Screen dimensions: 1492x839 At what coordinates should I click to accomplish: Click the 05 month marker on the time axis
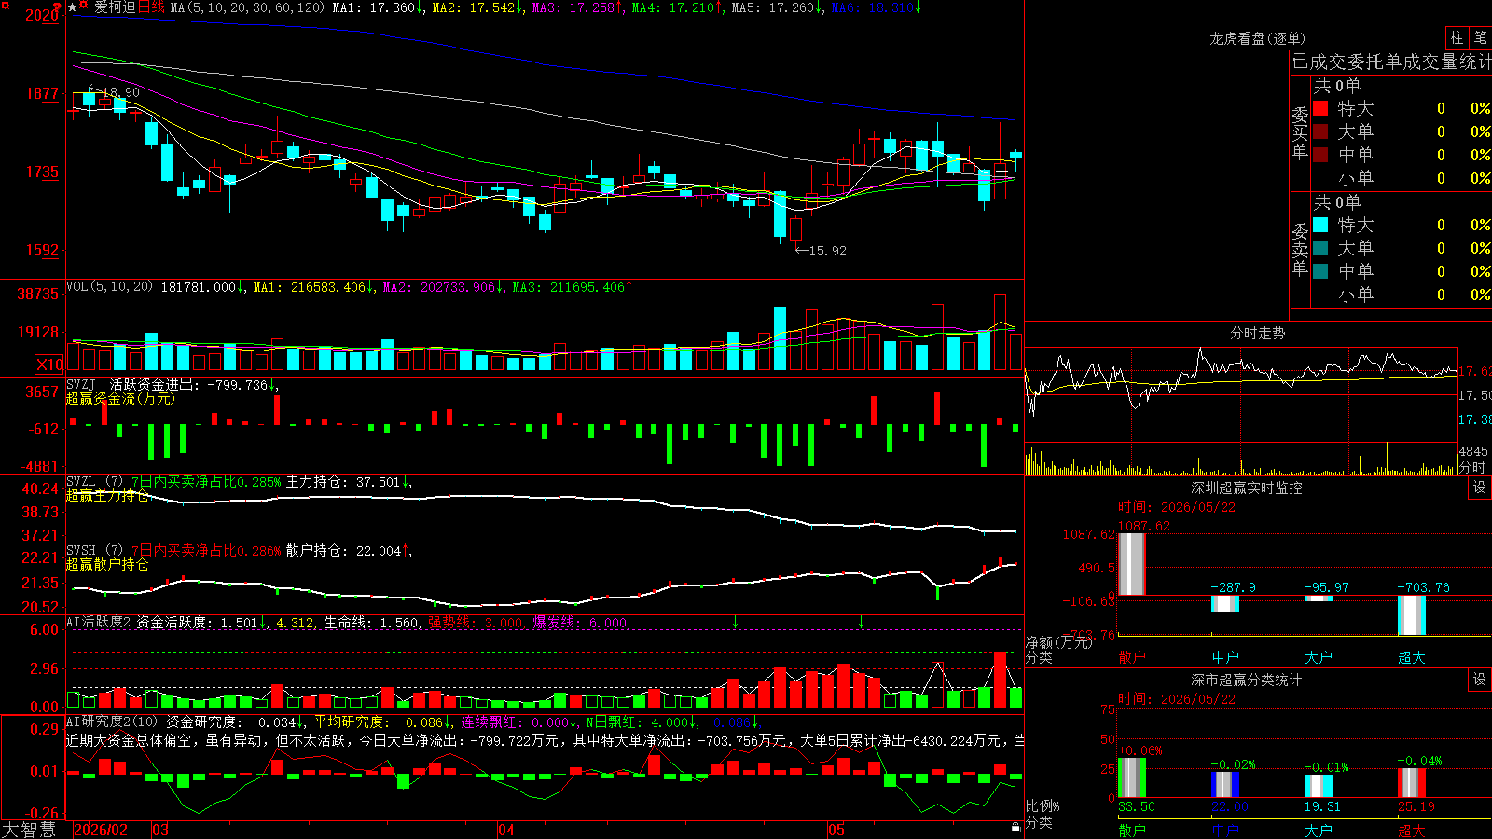pos(836,830)
